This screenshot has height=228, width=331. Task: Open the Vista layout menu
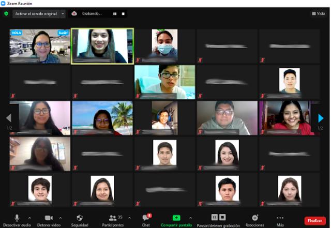tap(318, 13)
